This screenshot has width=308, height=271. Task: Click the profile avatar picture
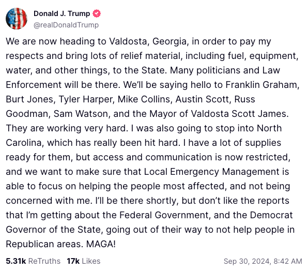pos(17,19)
